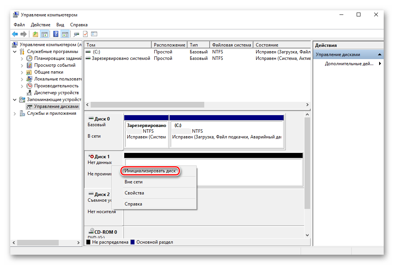
Task: Open the Вид menu
Action: (60, 25)
